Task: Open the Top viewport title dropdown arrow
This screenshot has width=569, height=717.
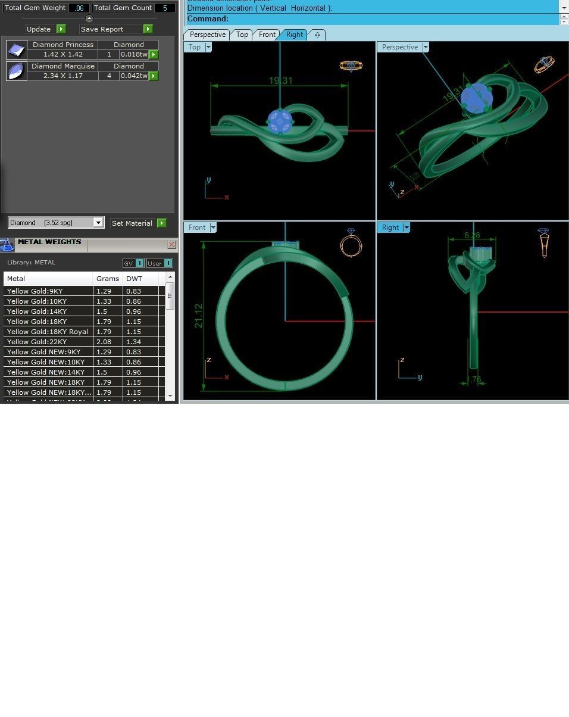Action: tap(208, 47)
